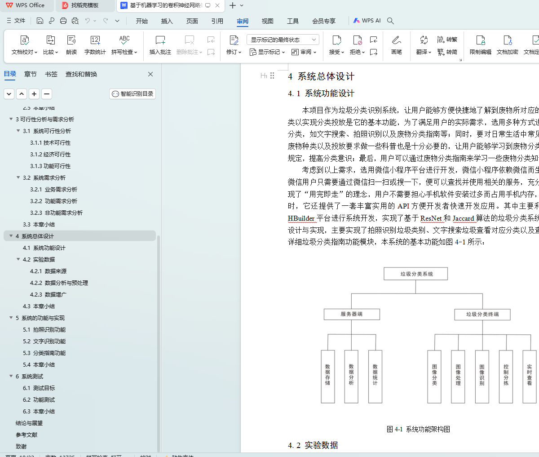Open 比较 compare documents tool
The height and width of the screenshot is (457, 539).
(50, 45)
